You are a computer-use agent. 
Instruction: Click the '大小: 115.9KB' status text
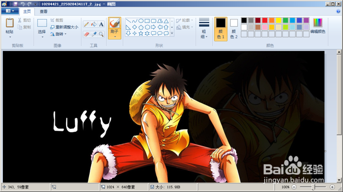click(168, 187)
